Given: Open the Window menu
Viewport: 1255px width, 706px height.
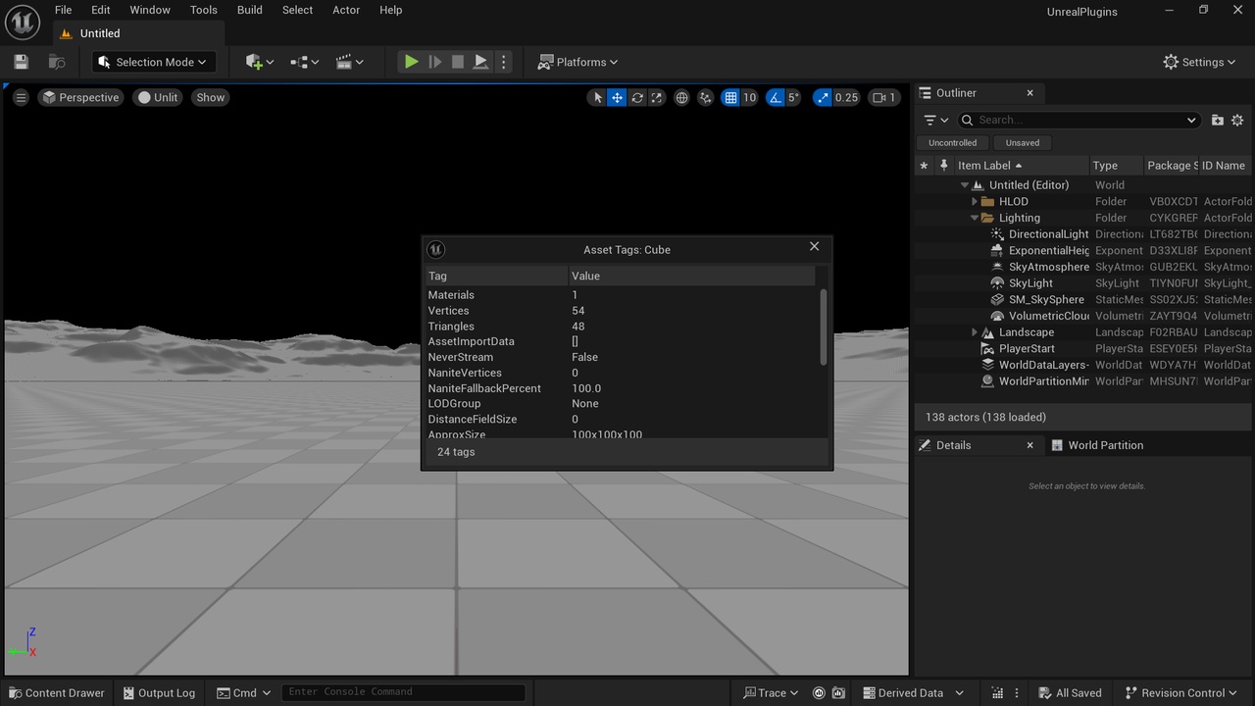Looking at the screenshot, I should 150,10.
